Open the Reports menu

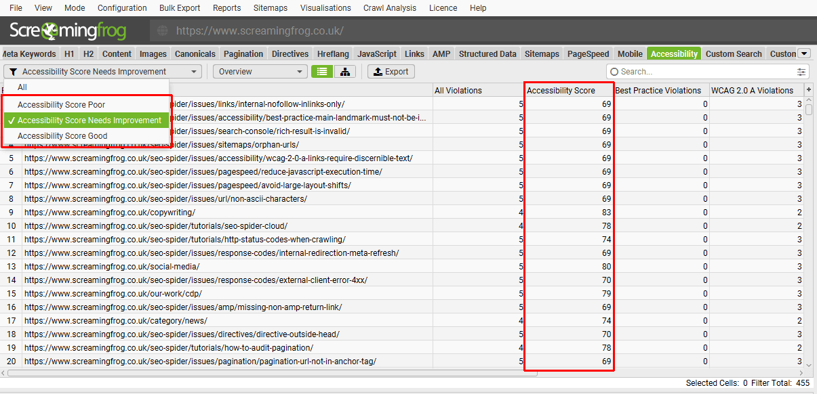pos(226,8)
